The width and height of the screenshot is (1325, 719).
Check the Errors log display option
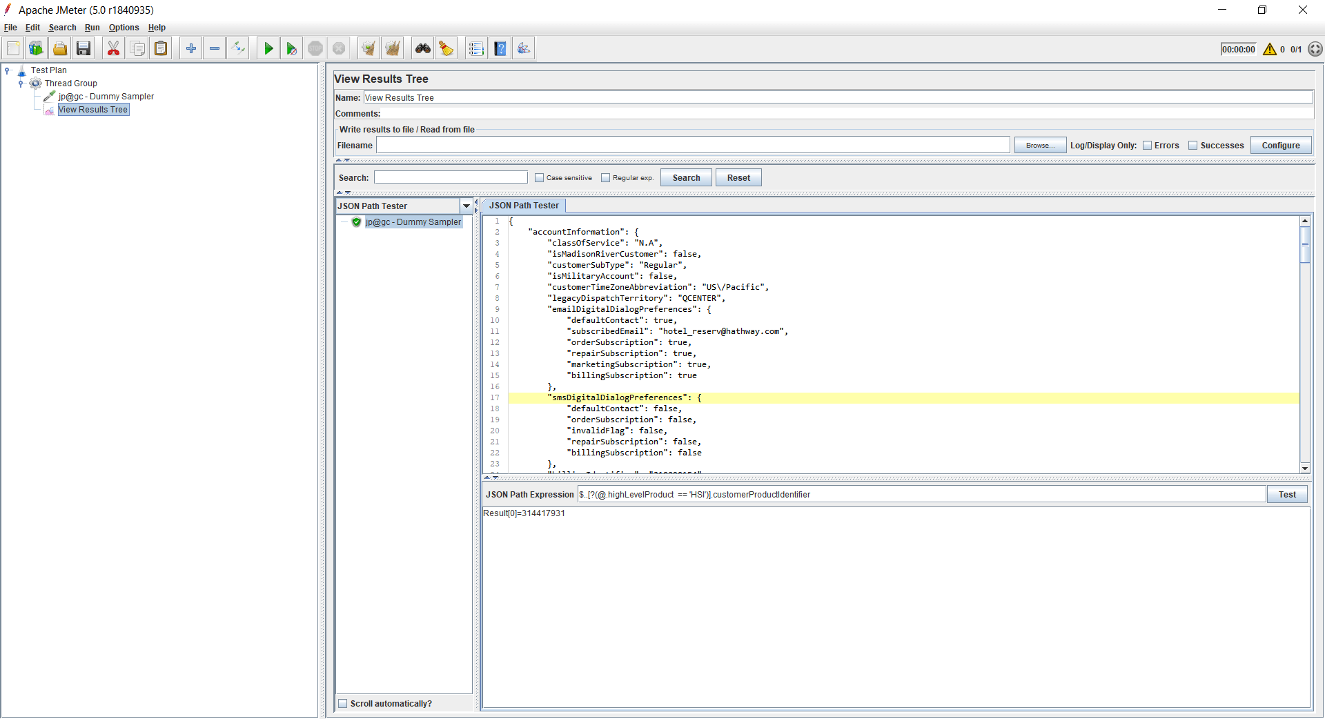click(1148, 146)
